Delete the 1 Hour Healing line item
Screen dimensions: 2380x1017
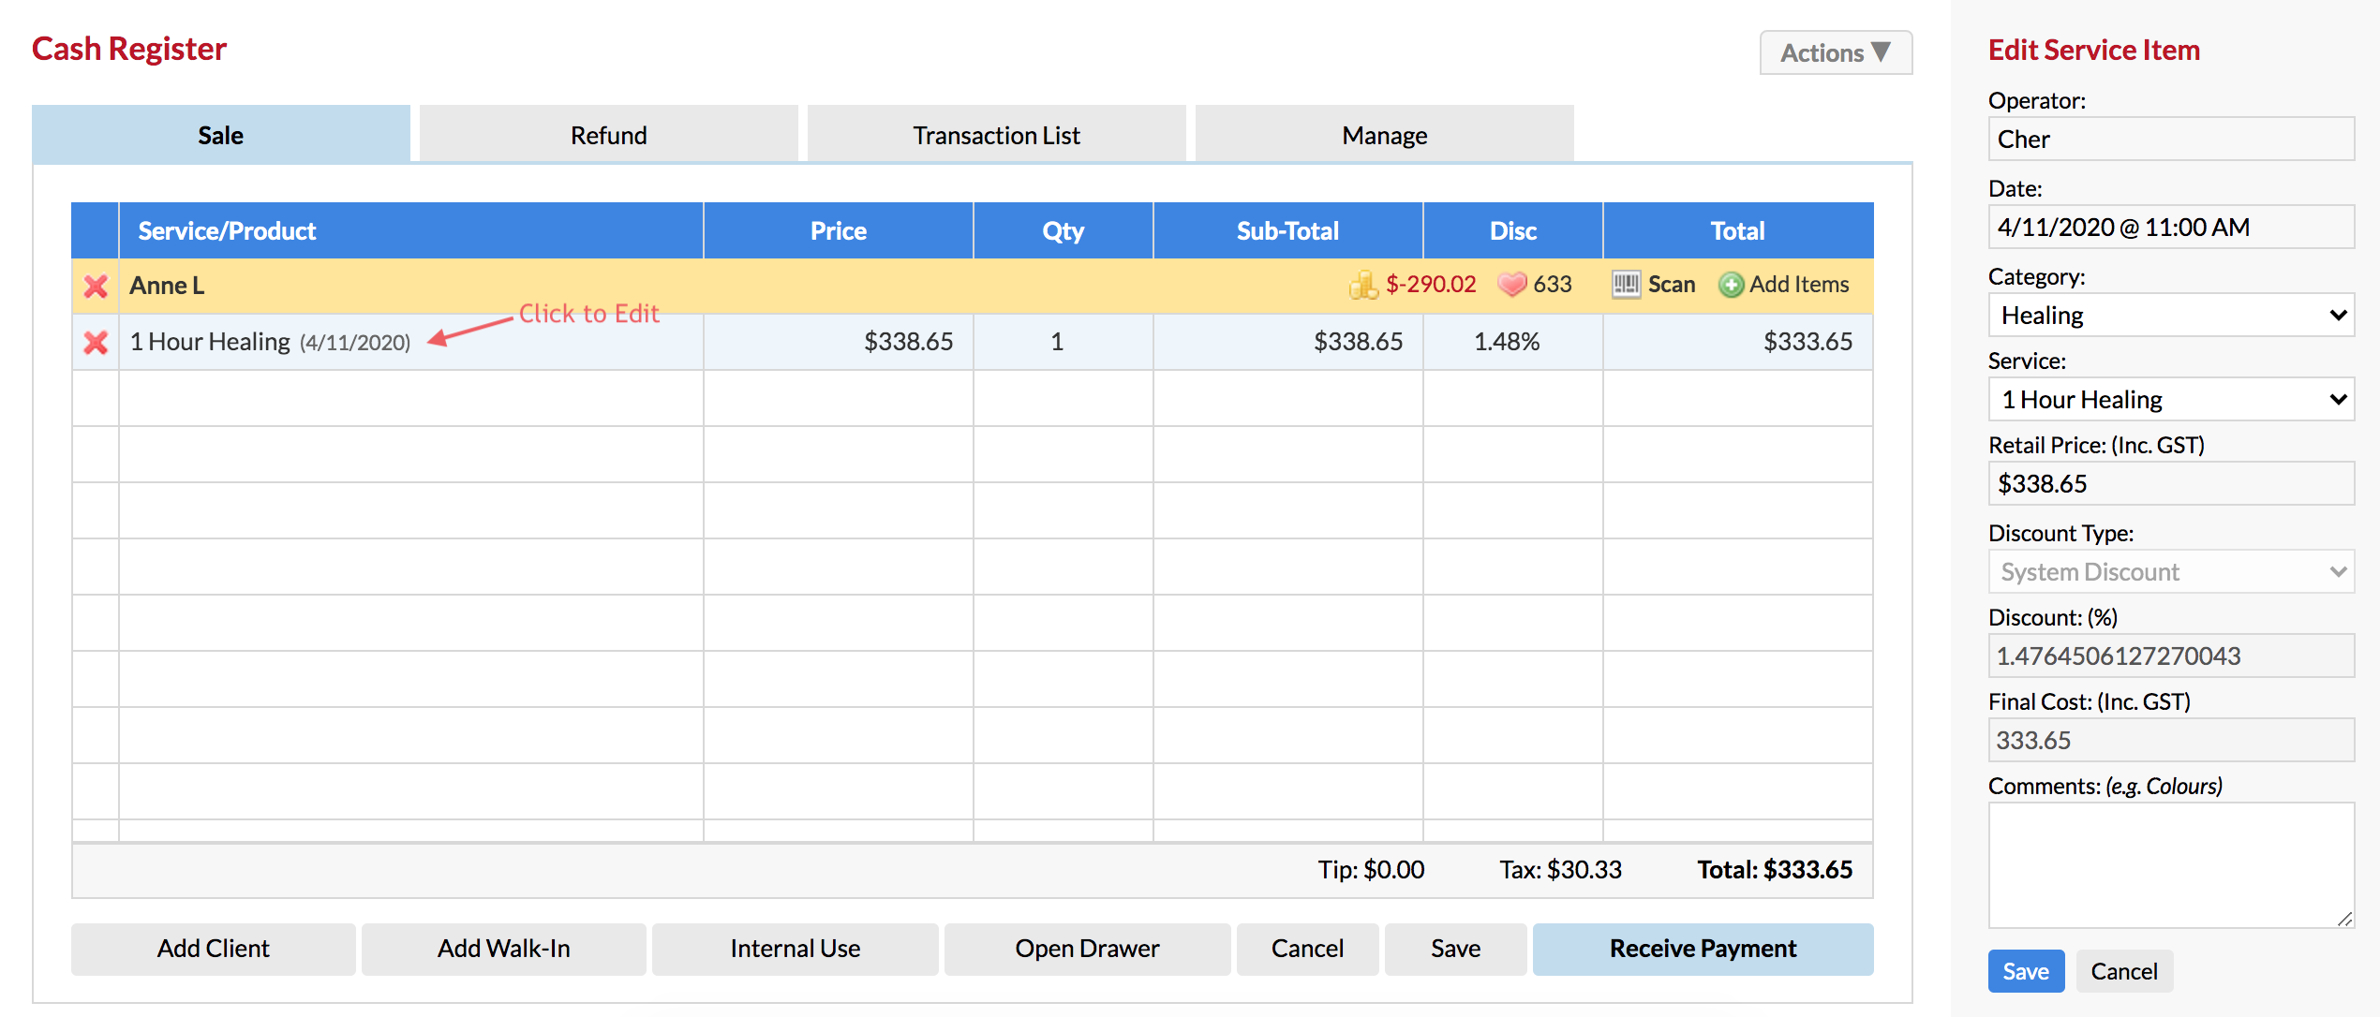pos(96,342)
